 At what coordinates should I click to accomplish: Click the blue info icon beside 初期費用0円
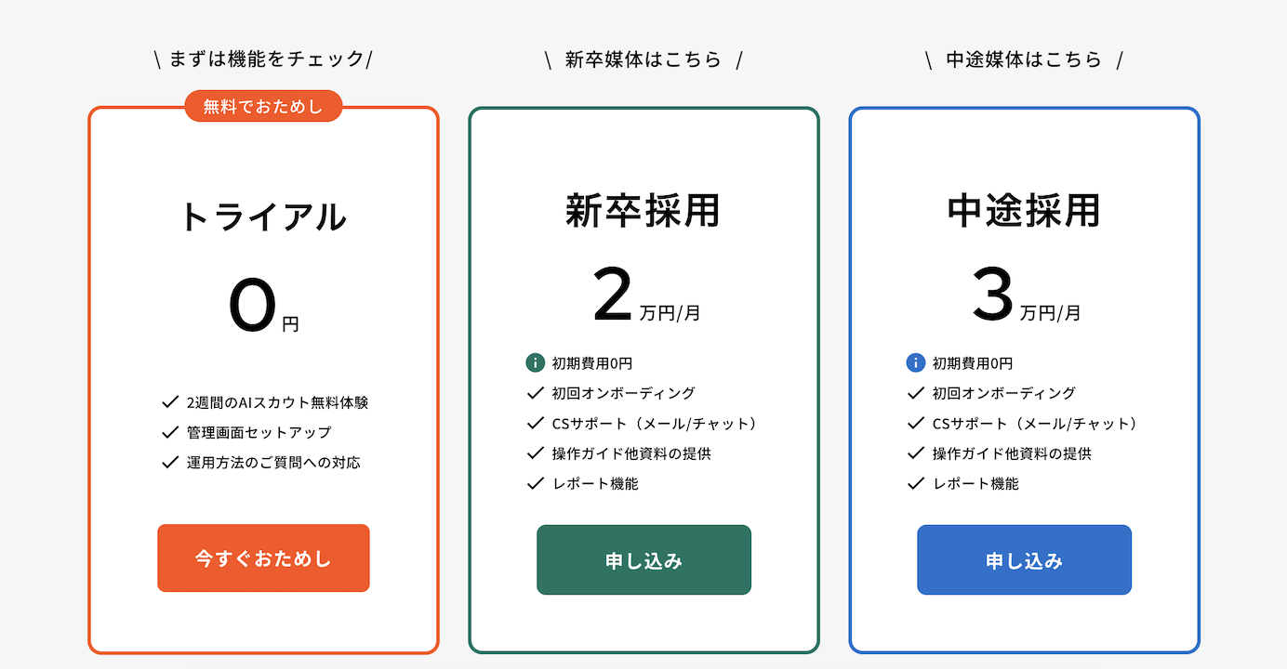coord(915,363)
